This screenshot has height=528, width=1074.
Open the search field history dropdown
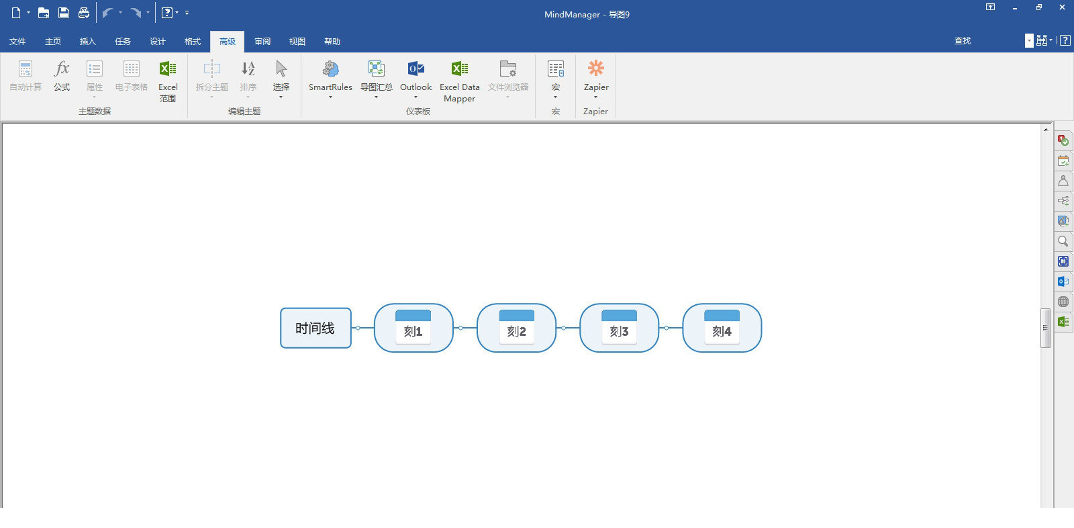point(1029,41)
